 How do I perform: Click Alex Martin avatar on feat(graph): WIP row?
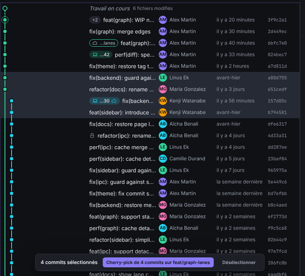click(x=163, y=20)
